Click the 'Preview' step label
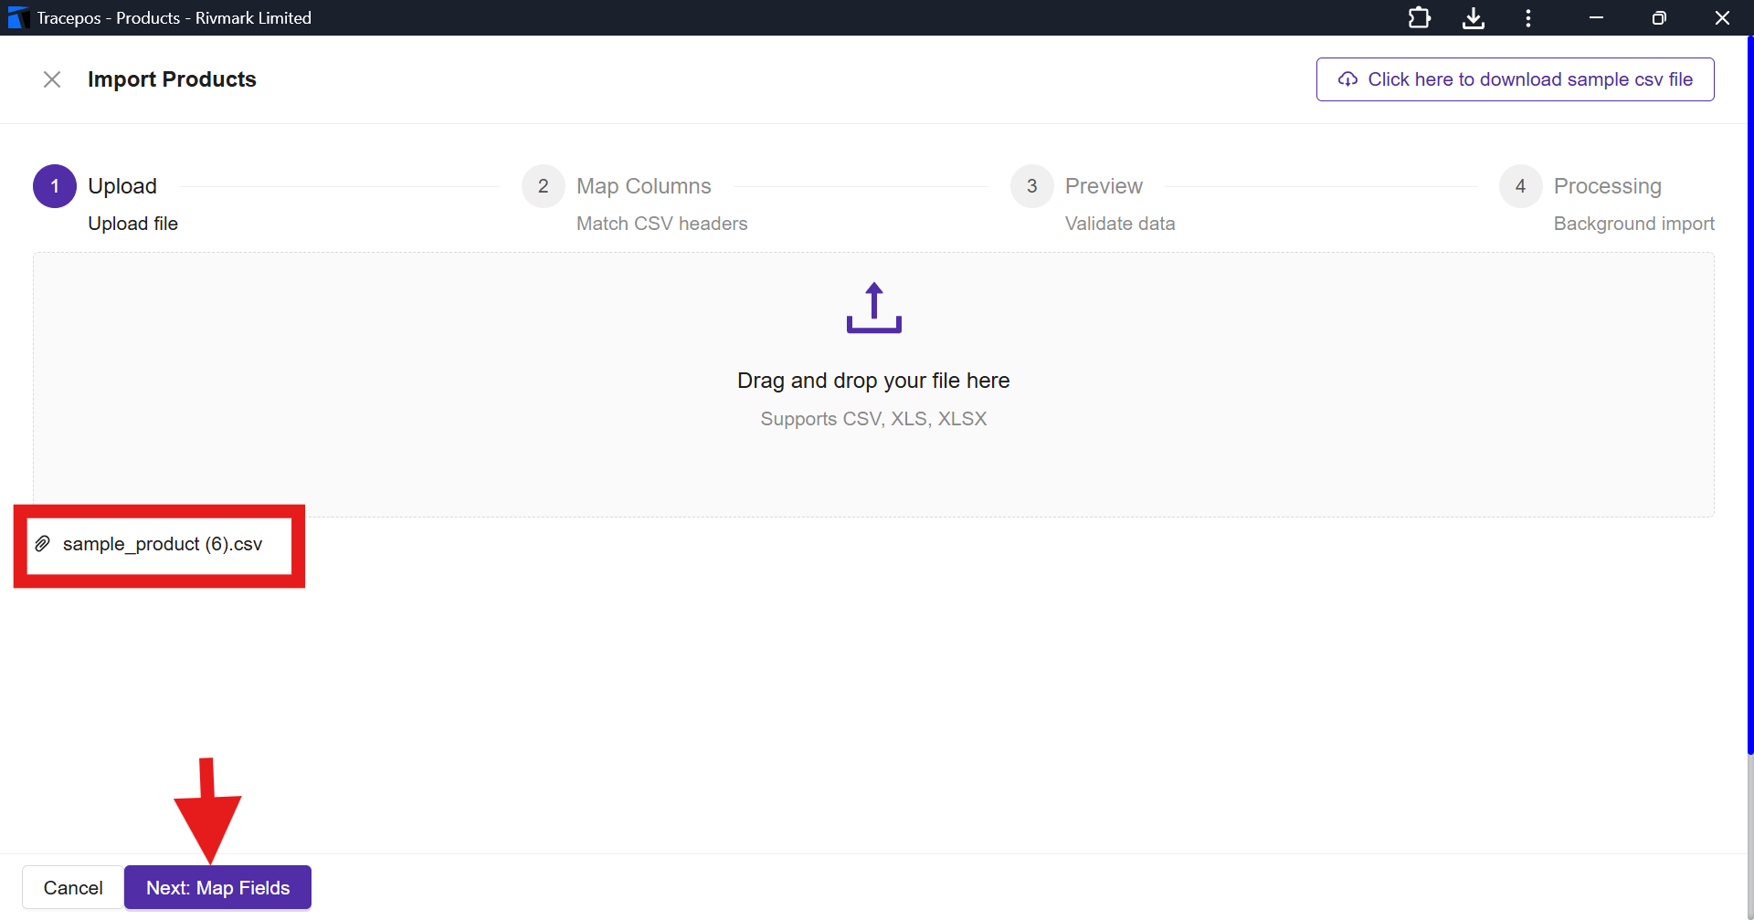This screenshot has width=1754, height=920. click(x=1104, y=186)
